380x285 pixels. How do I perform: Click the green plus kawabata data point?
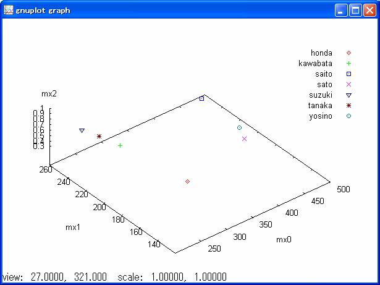pos(120,145)
